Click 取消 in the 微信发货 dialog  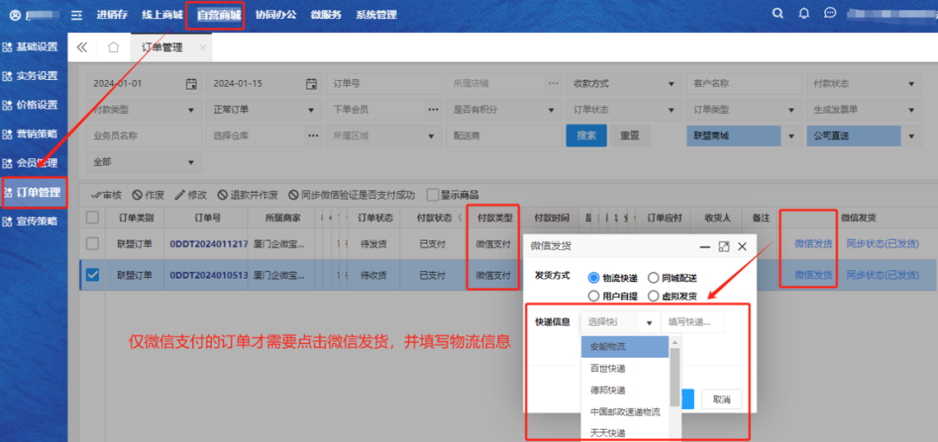pos(721,399)
